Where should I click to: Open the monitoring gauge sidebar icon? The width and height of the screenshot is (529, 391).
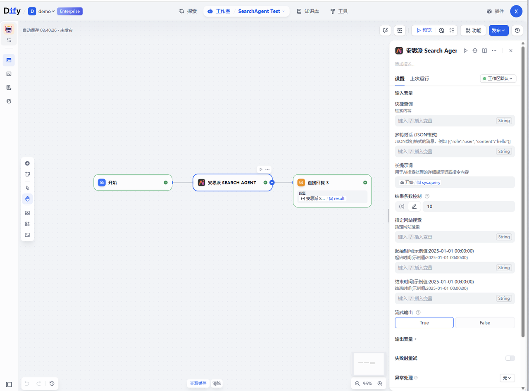coord(9,101)
